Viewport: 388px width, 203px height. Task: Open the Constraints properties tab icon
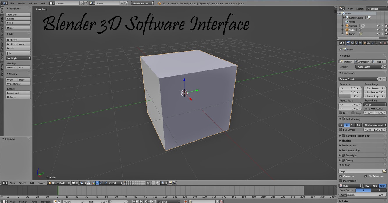[x=369, y=43]
